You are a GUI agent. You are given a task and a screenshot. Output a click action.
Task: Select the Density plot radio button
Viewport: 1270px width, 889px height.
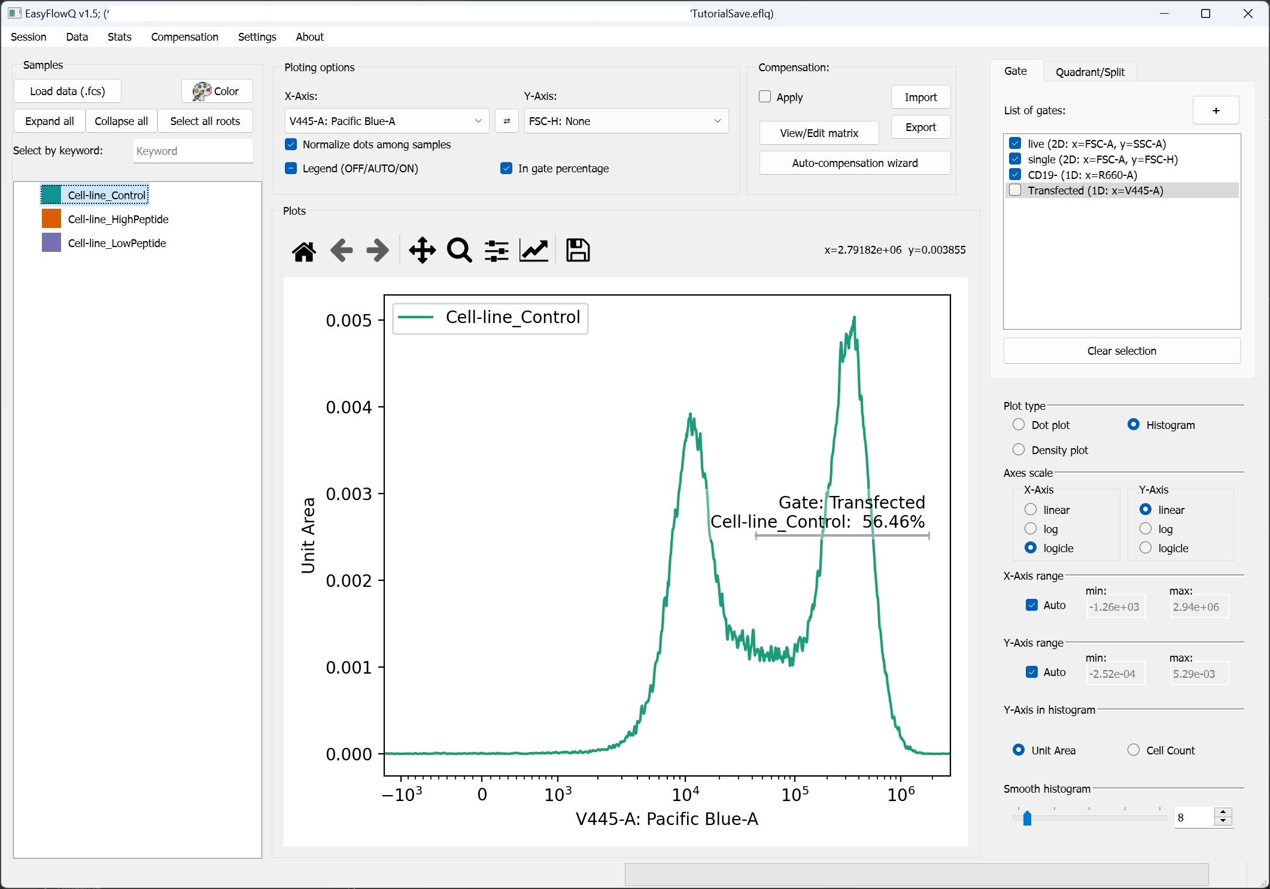[x=1019, y=450]
